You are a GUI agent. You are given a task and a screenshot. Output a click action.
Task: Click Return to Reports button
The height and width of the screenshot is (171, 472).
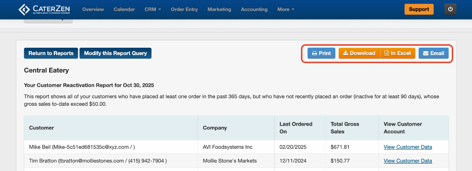point(51,53)
